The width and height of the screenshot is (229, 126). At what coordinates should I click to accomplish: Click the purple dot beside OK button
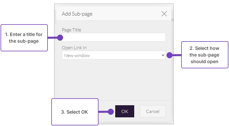click(x=111, y=112)
